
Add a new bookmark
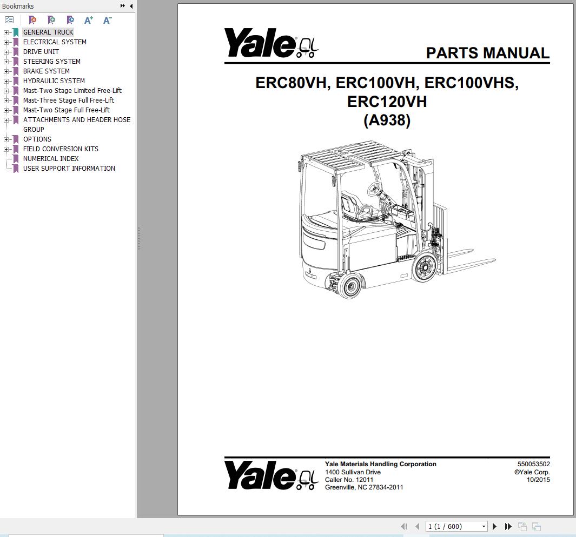52,19
